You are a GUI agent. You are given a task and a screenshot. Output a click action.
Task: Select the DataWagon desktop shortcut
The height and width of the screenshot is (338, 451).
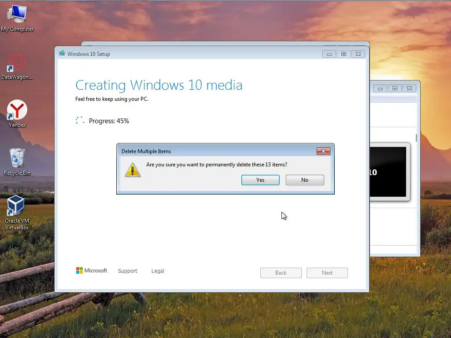point(17,67)
